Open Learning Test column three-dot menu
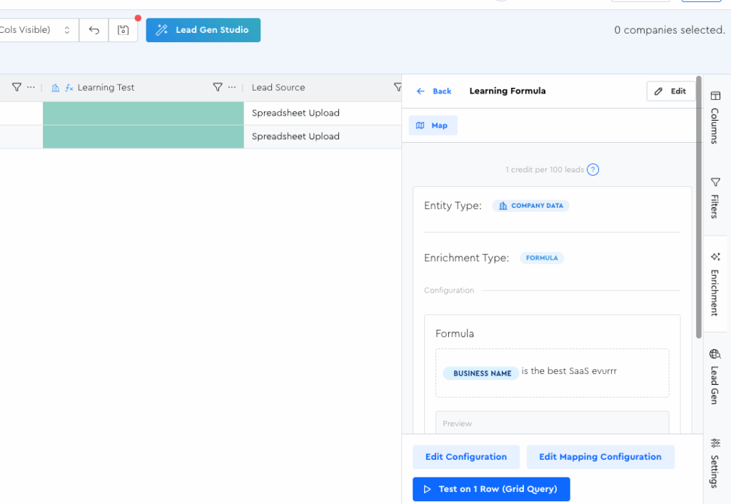 point(232,87)
